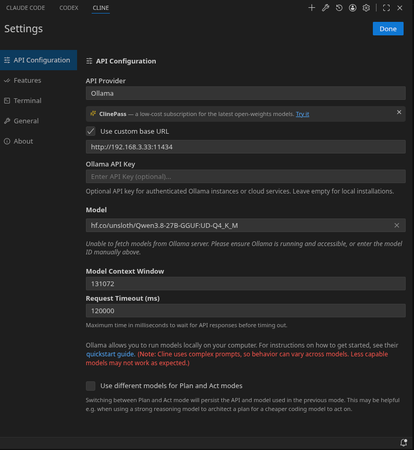Focus the Ollama API Key field
The height and width of the screenshot is (450, 414).
coord(246,176)
